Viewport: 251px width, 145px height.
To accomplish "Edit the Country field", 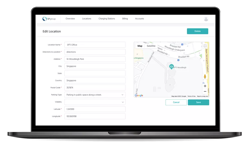I will pyautogui.click(x=95, y=81).
